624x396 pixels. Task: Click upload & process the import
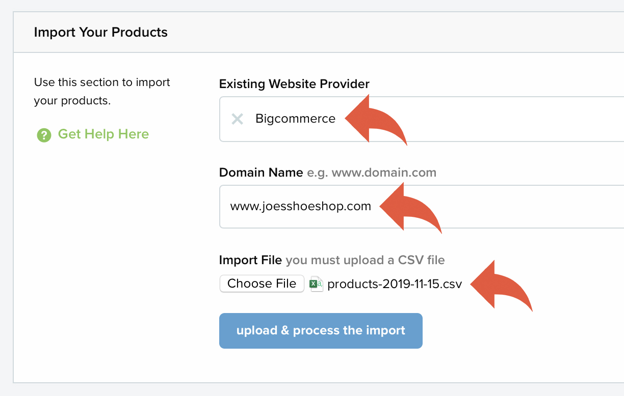[321, 331]
